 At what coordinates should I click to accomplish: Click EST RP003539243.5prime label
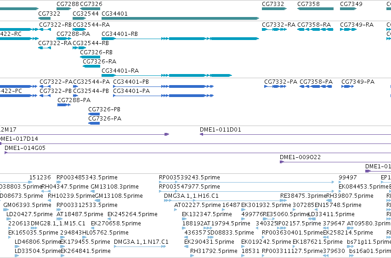click(x=189, y=177)
